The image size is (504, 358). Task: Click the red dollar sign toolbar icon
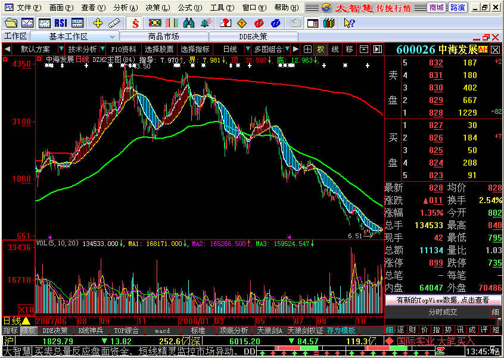[x=136, y=23]
